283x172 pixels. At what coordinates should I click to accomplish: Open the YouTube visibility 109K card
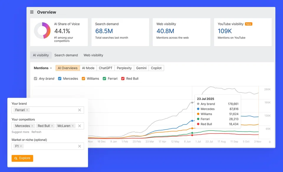pos(243,32)
